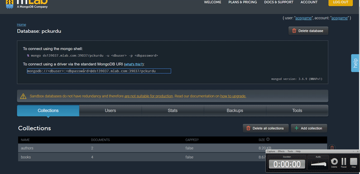The height and width of the screenshot is (174, 360).
Task: Click the mongod version 3.6.9 text
Action: tap(297, 79)
